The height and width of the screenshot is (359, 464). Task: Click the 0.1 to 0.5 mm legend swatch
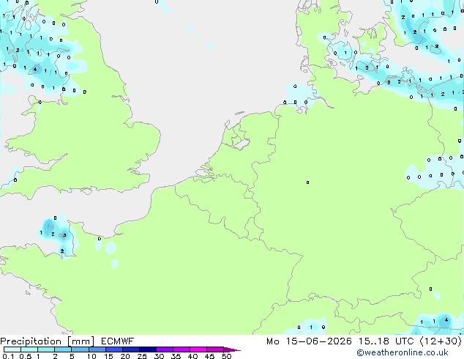pos(12,349)
